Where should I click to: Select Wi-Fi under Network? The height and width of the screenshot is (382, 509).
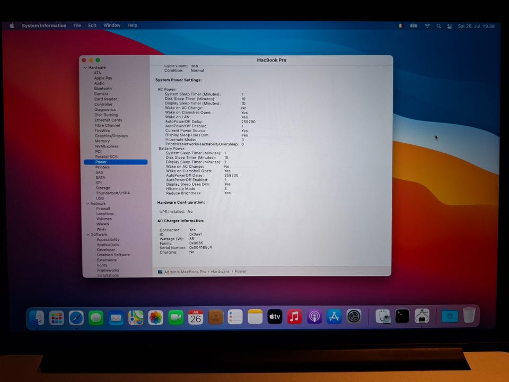coord(101,229)
